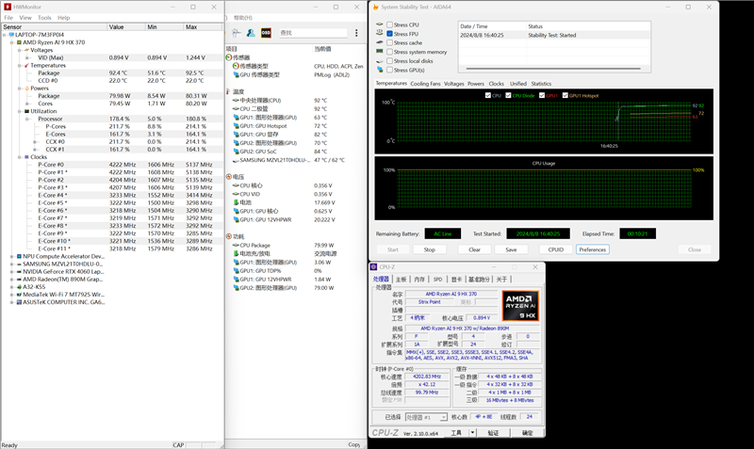Expand the AMD Radeon(TM) 890M Graphics node
Viewport: 754px width, 449px height.
(12, 280)
